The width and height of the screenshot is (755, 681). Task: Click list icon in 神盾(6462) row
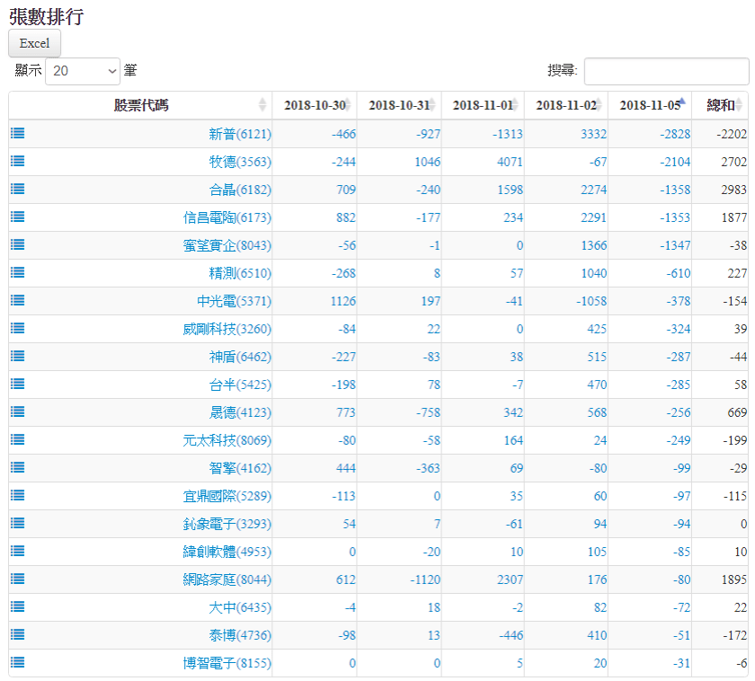[x=18, y=356]
